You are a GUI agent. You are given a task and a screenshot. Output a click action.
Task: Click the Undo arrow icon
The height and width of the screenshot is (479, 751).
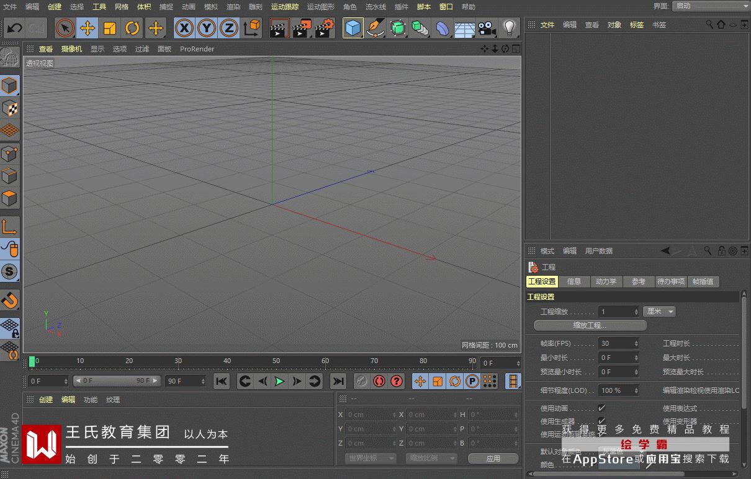(x=14, y=28)
